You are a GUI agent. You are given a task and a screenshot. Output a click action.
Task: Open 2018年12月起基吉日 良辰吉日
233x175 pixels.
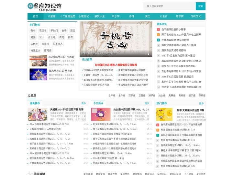(177, 76)
